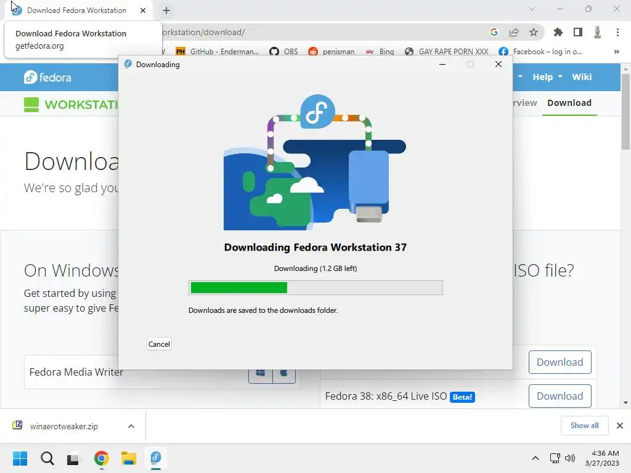The width and height of the screenshot is (631, 473).
Task: Click the Fedora favicon on browser tab
Action: coord(17,10)
